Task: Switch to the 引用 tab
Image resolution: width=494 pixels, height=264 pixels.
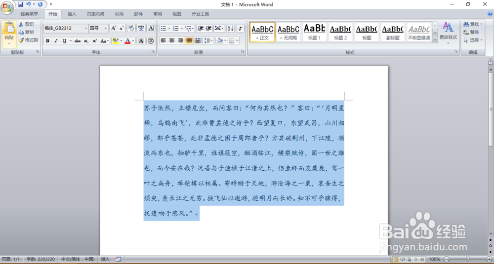Action: [x=119, y=14]
